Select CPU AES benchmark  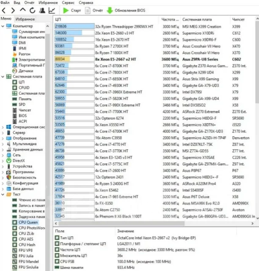(23, 239)
